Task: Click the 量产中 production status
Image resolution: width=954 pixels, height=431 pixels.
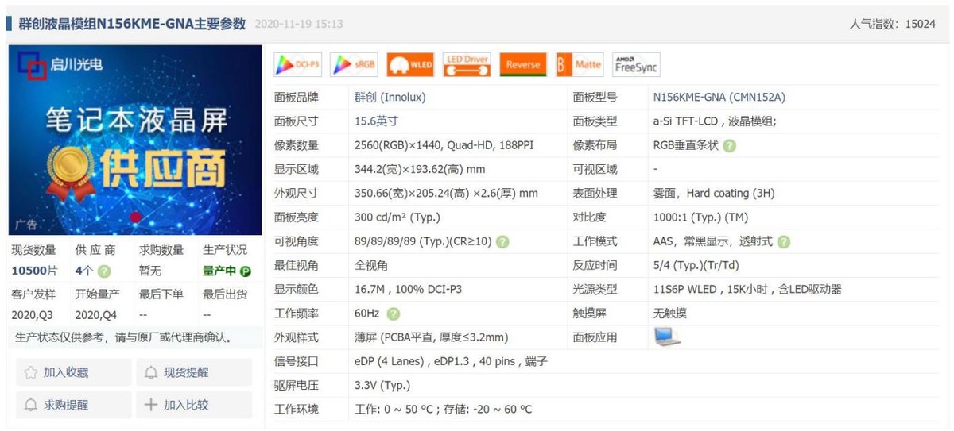Action: pyautogui.click(x=219, y=271)
